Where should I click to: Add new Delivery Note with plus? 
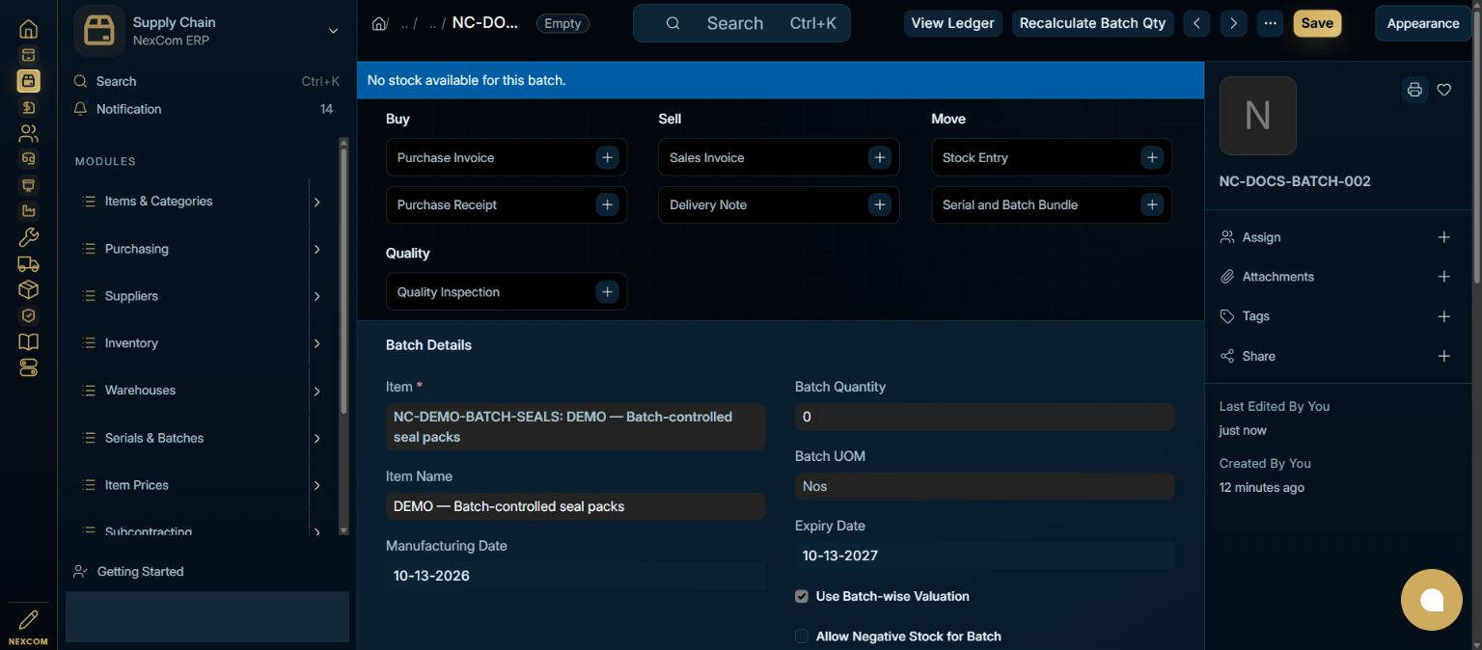879,204
